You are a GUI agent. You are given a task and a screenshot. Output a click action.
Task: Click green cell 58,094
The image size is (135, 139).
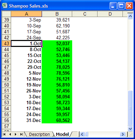pyautogui.click(x=57, y=97)
